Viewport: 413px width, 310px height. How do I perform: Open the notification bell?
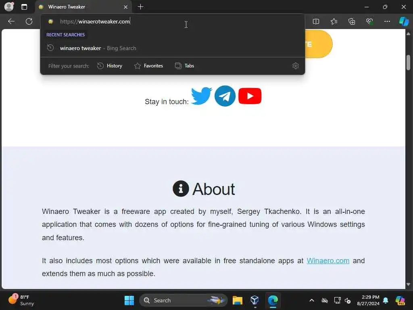click(386, 300)
